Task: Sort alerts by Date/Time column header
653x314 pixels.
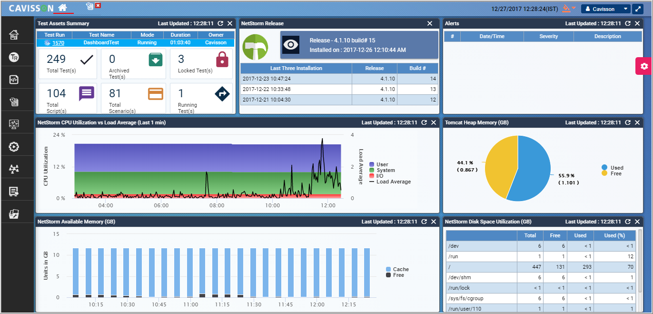Action: coord(492,36)
